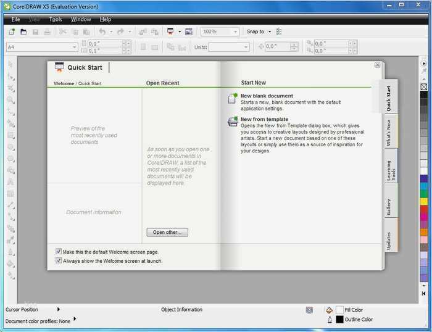Open the A4 page size dropdown
The width and height of the screenshot is (432, 332).
[x=74, y=47]
